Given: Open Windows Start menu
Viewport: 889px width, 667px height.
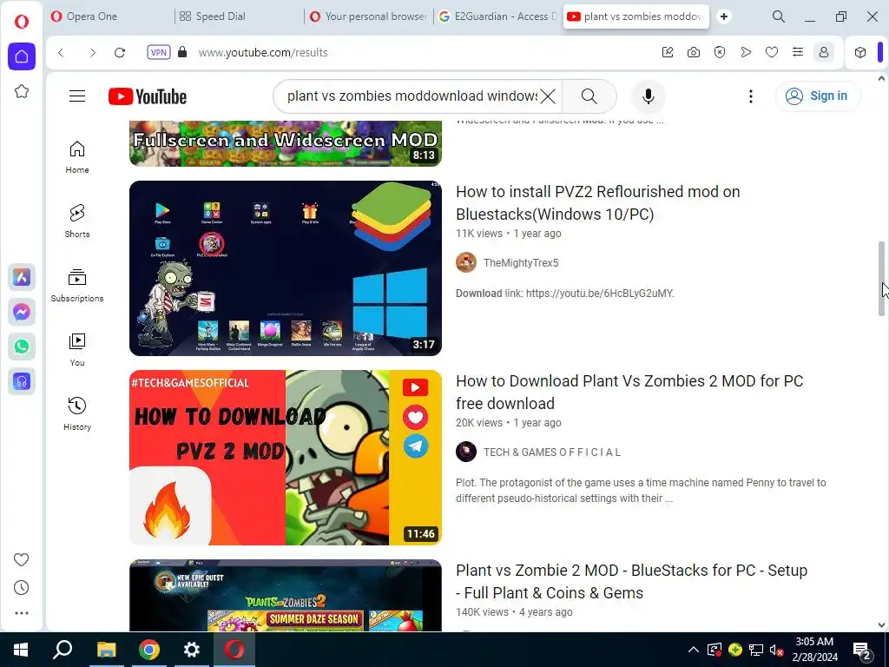Looking at the screenshot, I should pyautogui.click(x=21, y=650).
